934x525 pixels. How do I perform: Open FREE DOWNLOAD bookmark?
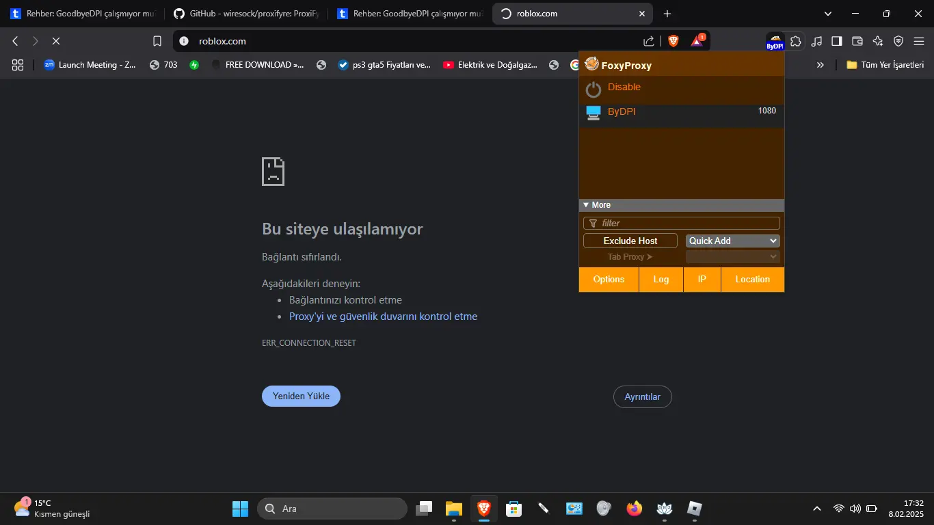pyautogui.click(x=258, y=65)
